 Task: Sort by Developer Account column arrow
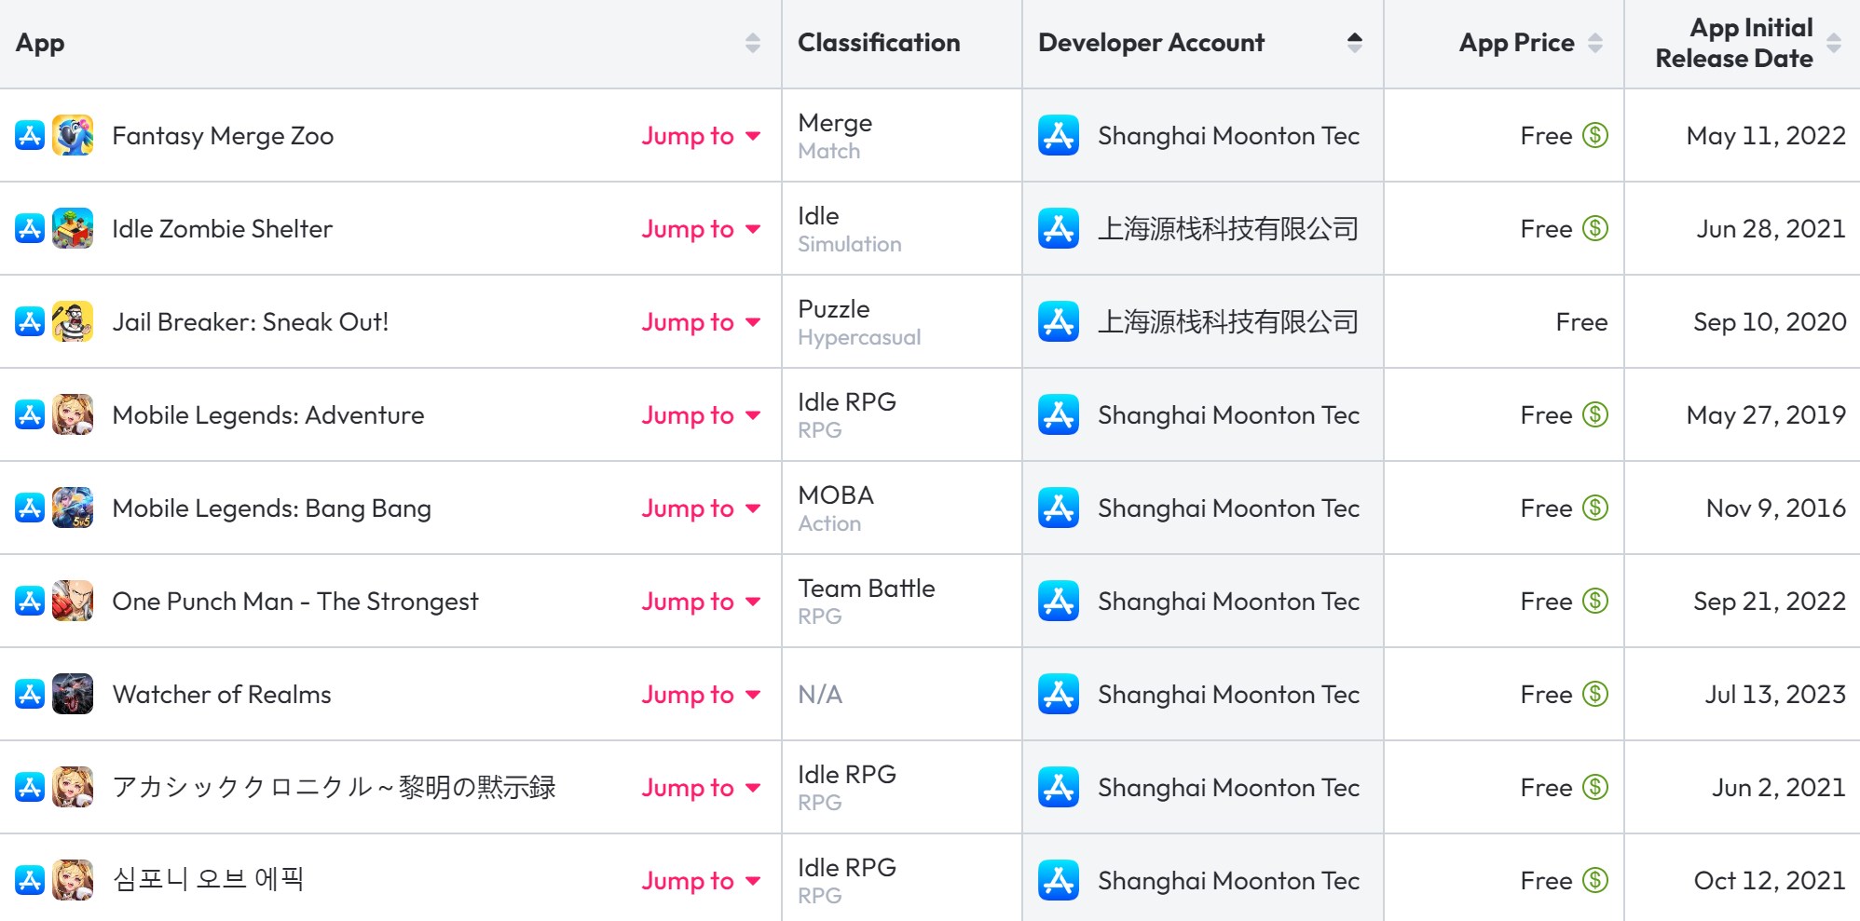click(1355, 43)
